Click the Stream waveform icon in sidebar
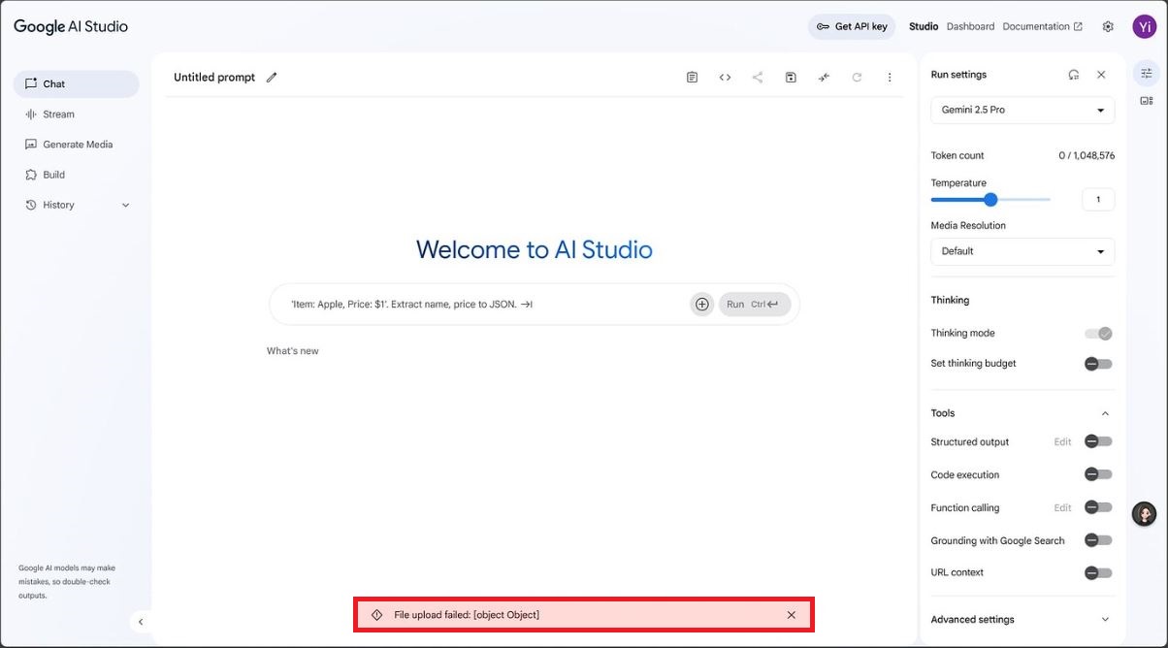 [x=31, y=114]
